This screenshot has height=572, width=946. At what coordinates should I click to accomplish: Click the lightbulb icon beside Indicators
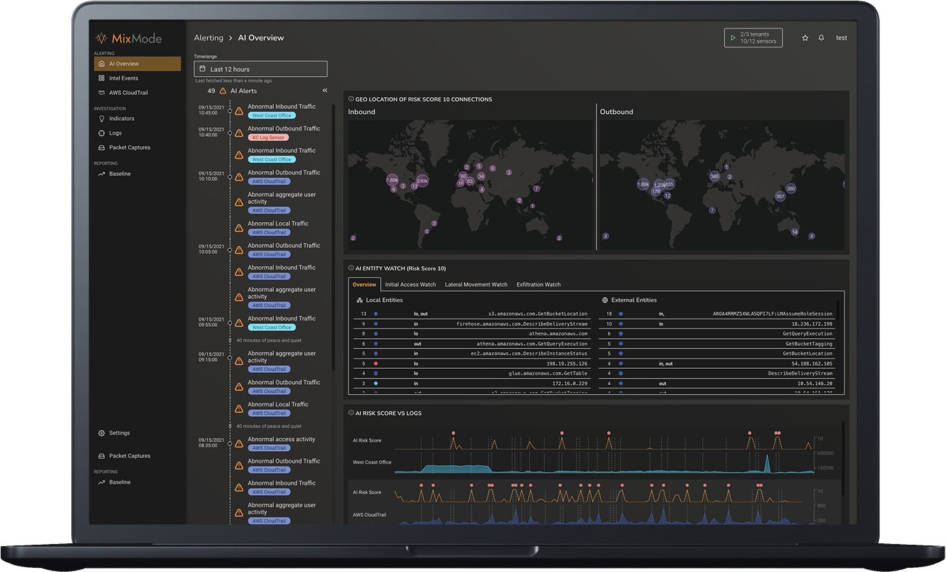[x=101, y=119]
